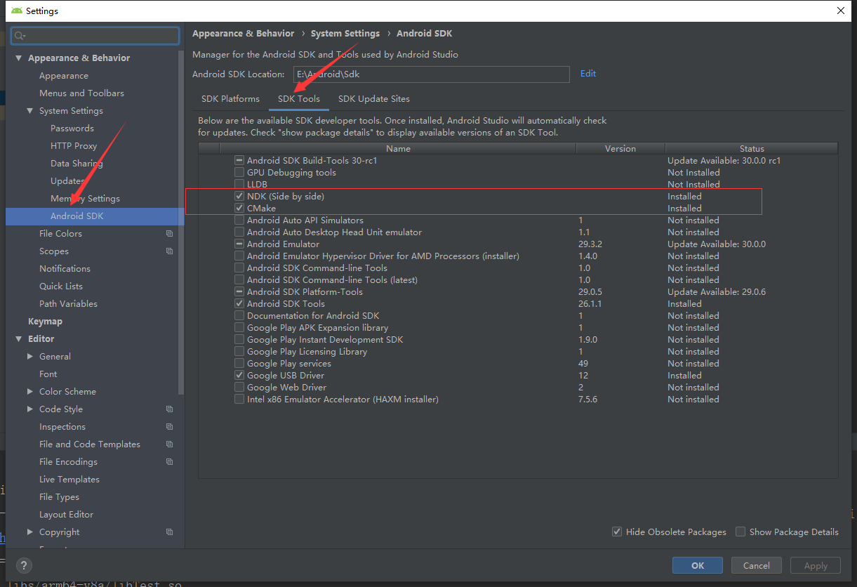Screen dimensions: 857x587
Task: Open the Passwords settings page
Action: (x=72, y=128)
